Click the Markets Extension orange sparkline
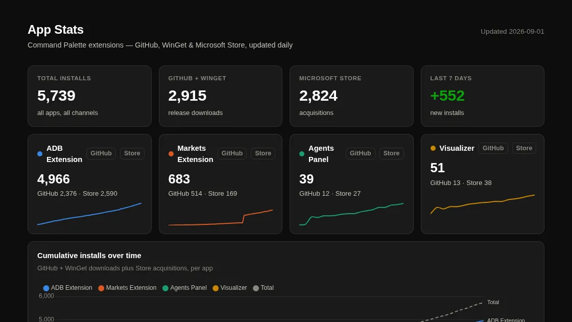This screenshot has height=322, width=572. coord(220,218)
